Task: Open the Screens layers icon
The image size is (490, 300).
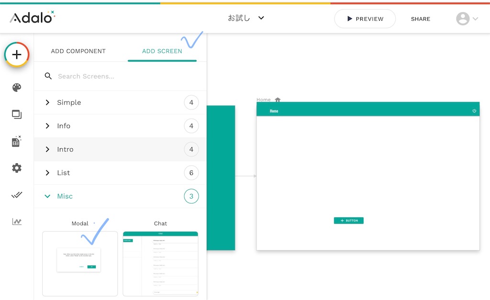Action: (x=17, y=115)
